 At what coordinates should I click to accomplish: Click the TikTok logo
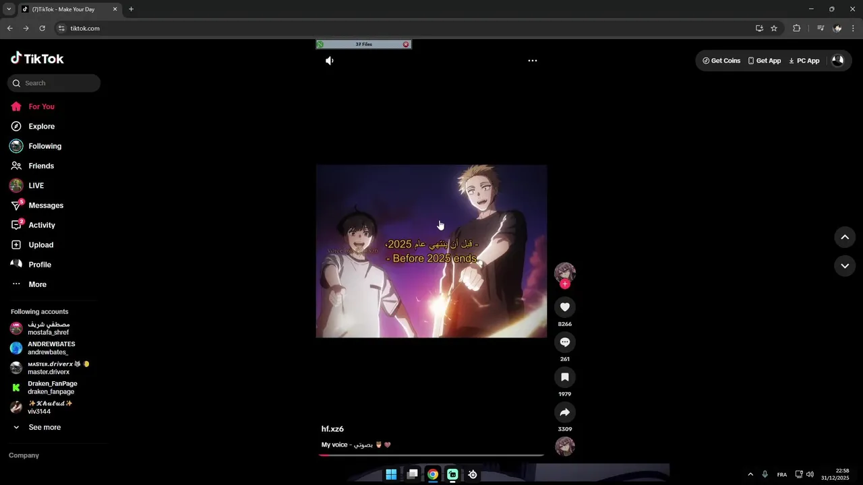click(37, 59)
